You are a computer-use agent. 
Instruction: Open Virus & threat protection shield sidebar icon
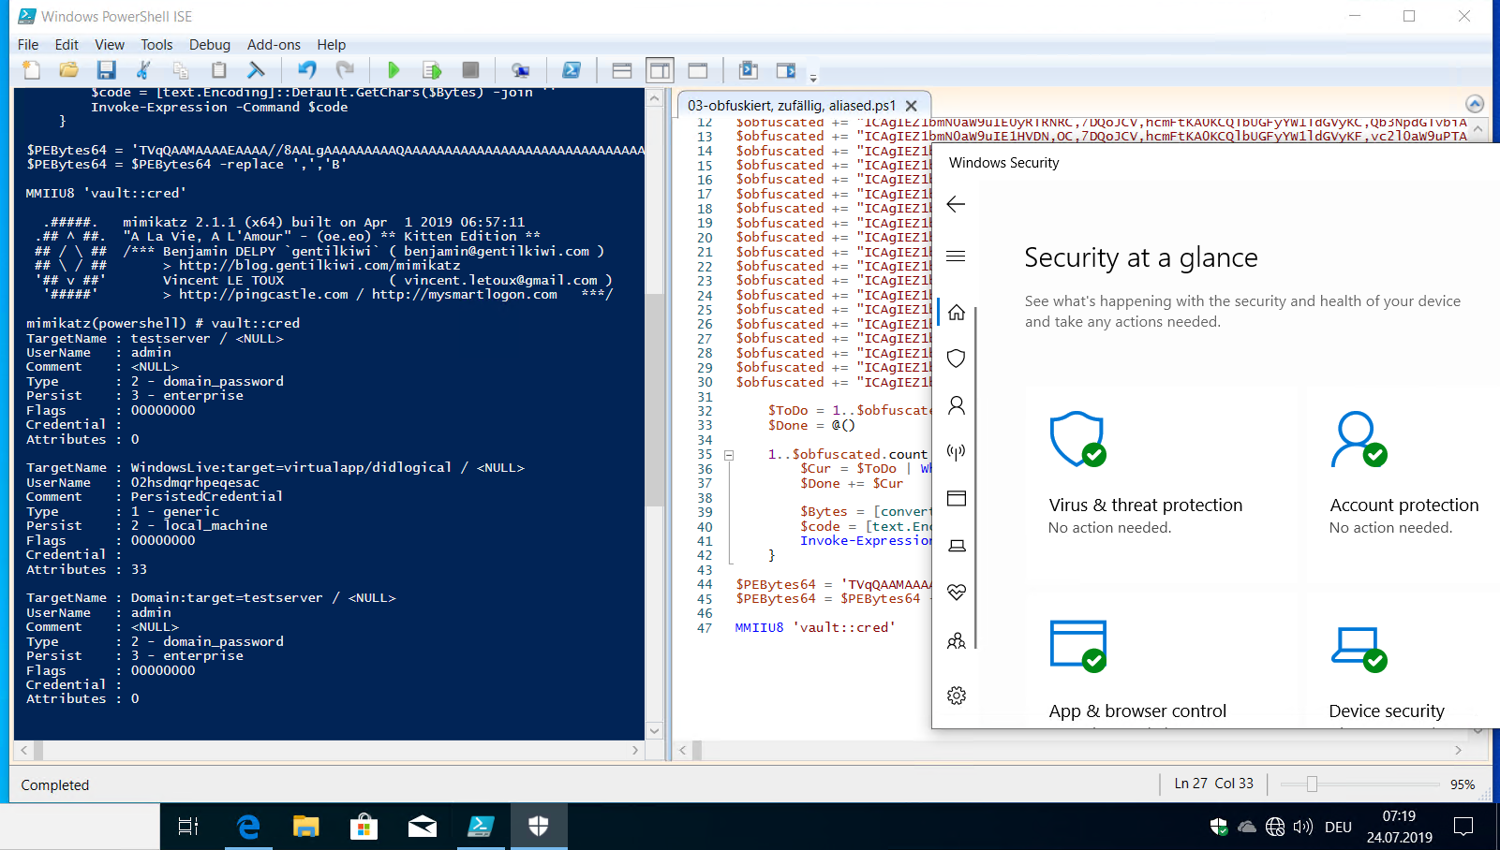[x=956, y=359]
